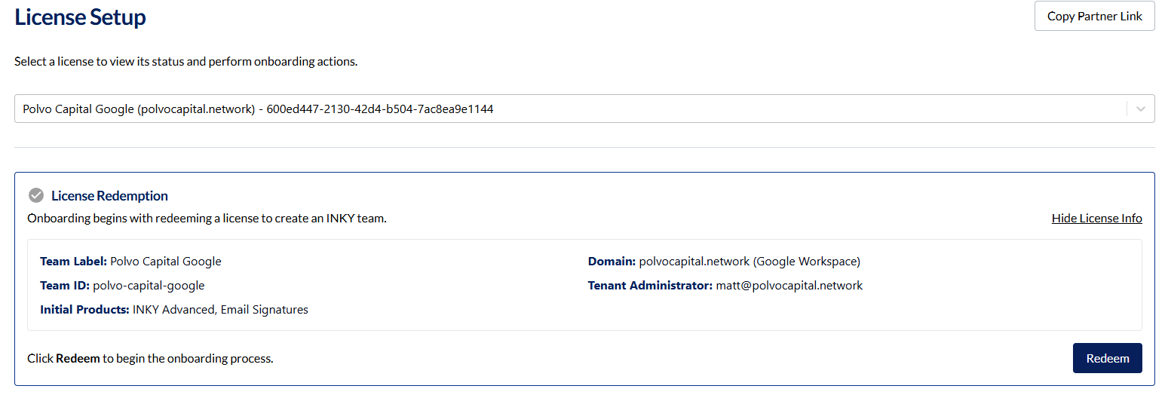Click the Tenant Administrator field name
This screenshot has width=1168, height=395.
click(650, 286)
